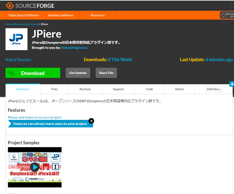Screen dimensions: 234x194
Task: Click the green Download button
Action: click(x=33, y=73)
